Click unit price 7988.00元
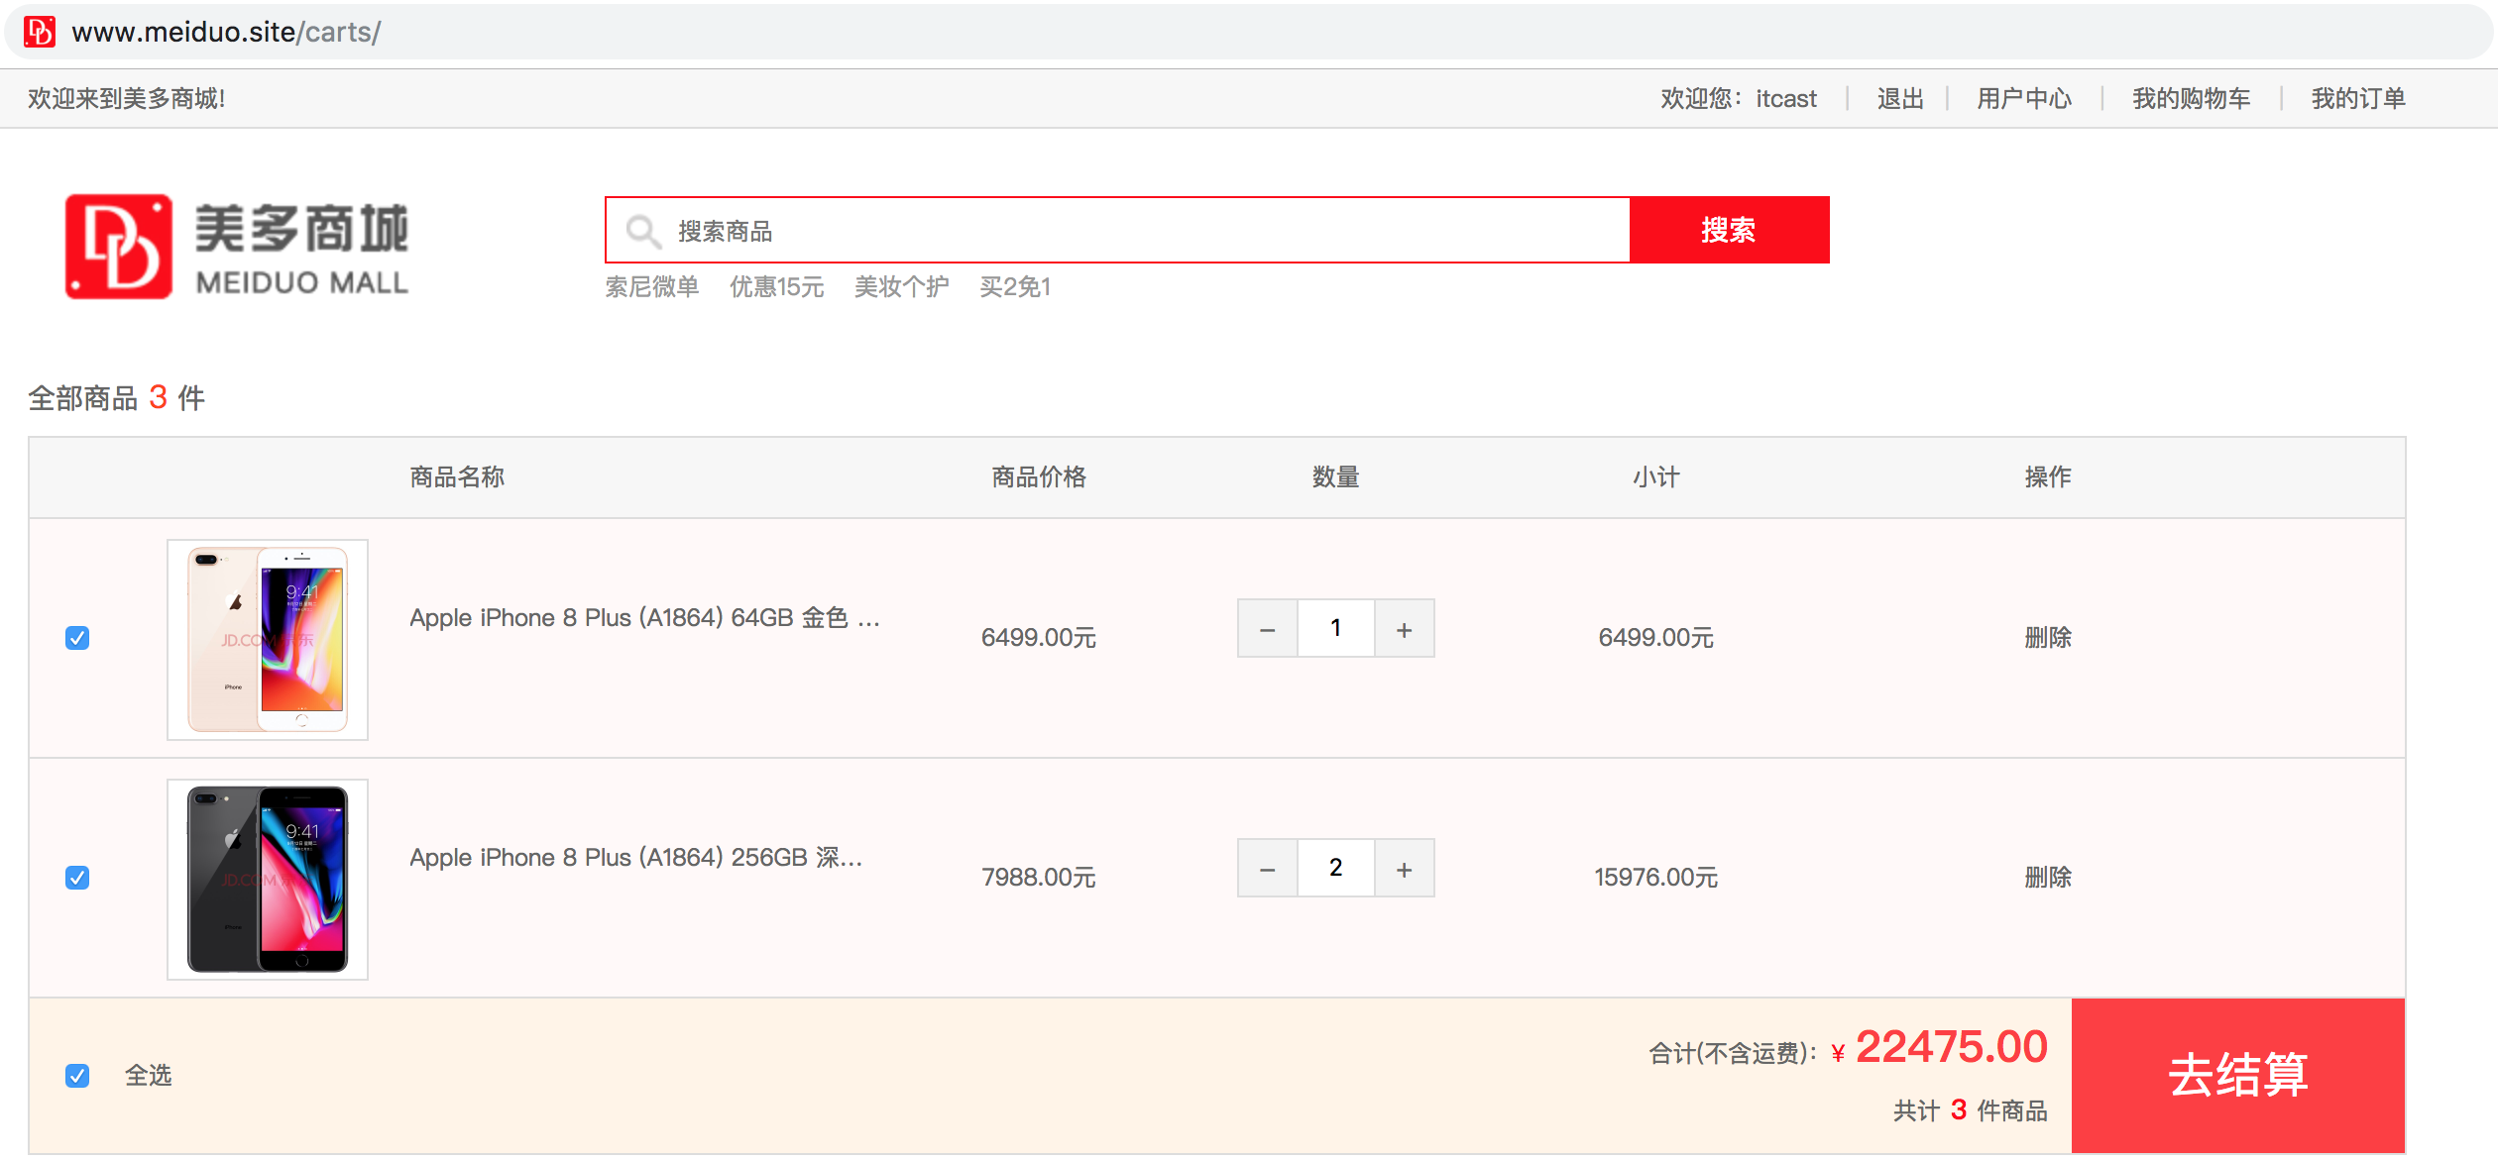2498x1159 pixels. 1039,878
